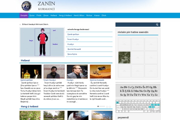Open Îmam Husêyn list link
Viewport: 180px width, 120px height.
(x=73, y=39)
